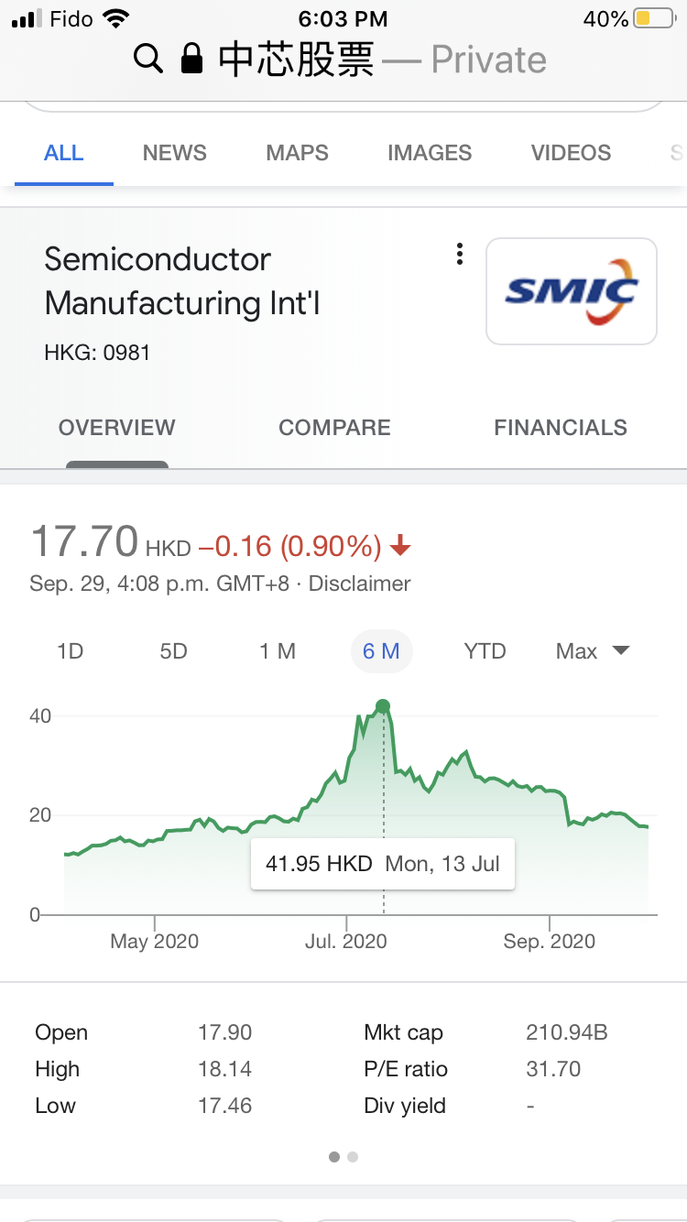Tap the Low value 17.46
Viewport: 687px width, 1222px height.
click(225, 1106)
